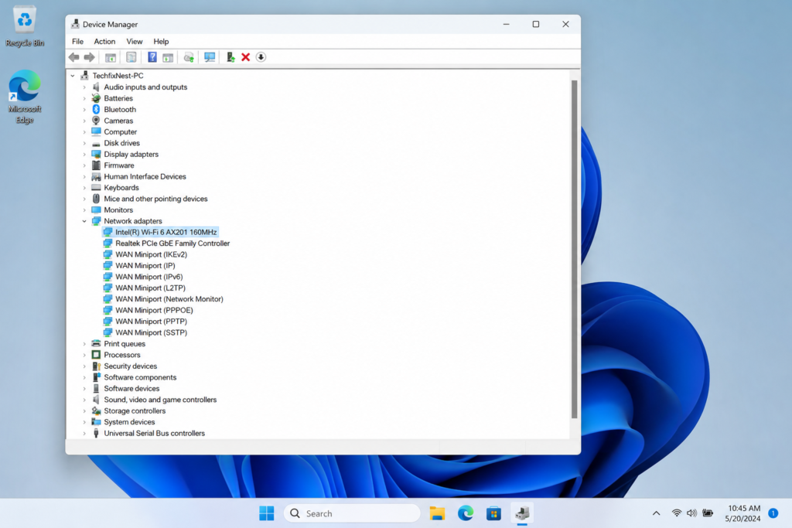Image resolution: width=792 pixels, height=528 pixels.
Task: Open the Action menu
Action: click(104, 42)
